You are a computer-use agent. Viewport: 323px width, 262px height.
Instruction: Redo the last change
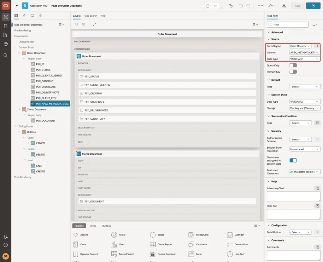pyautogui.click(x=248, y=6)
